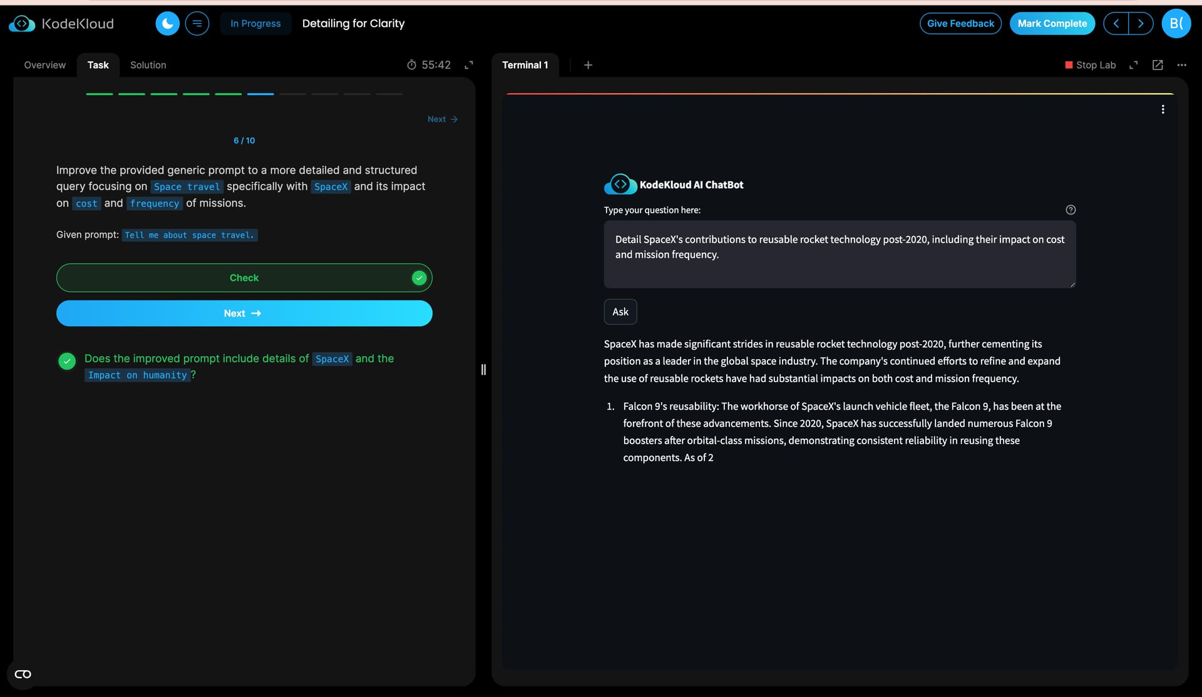The height and width of the screenshot is (697, 1202).
Task: Expand the task panel fullscreen
Action: click(469, 65)
